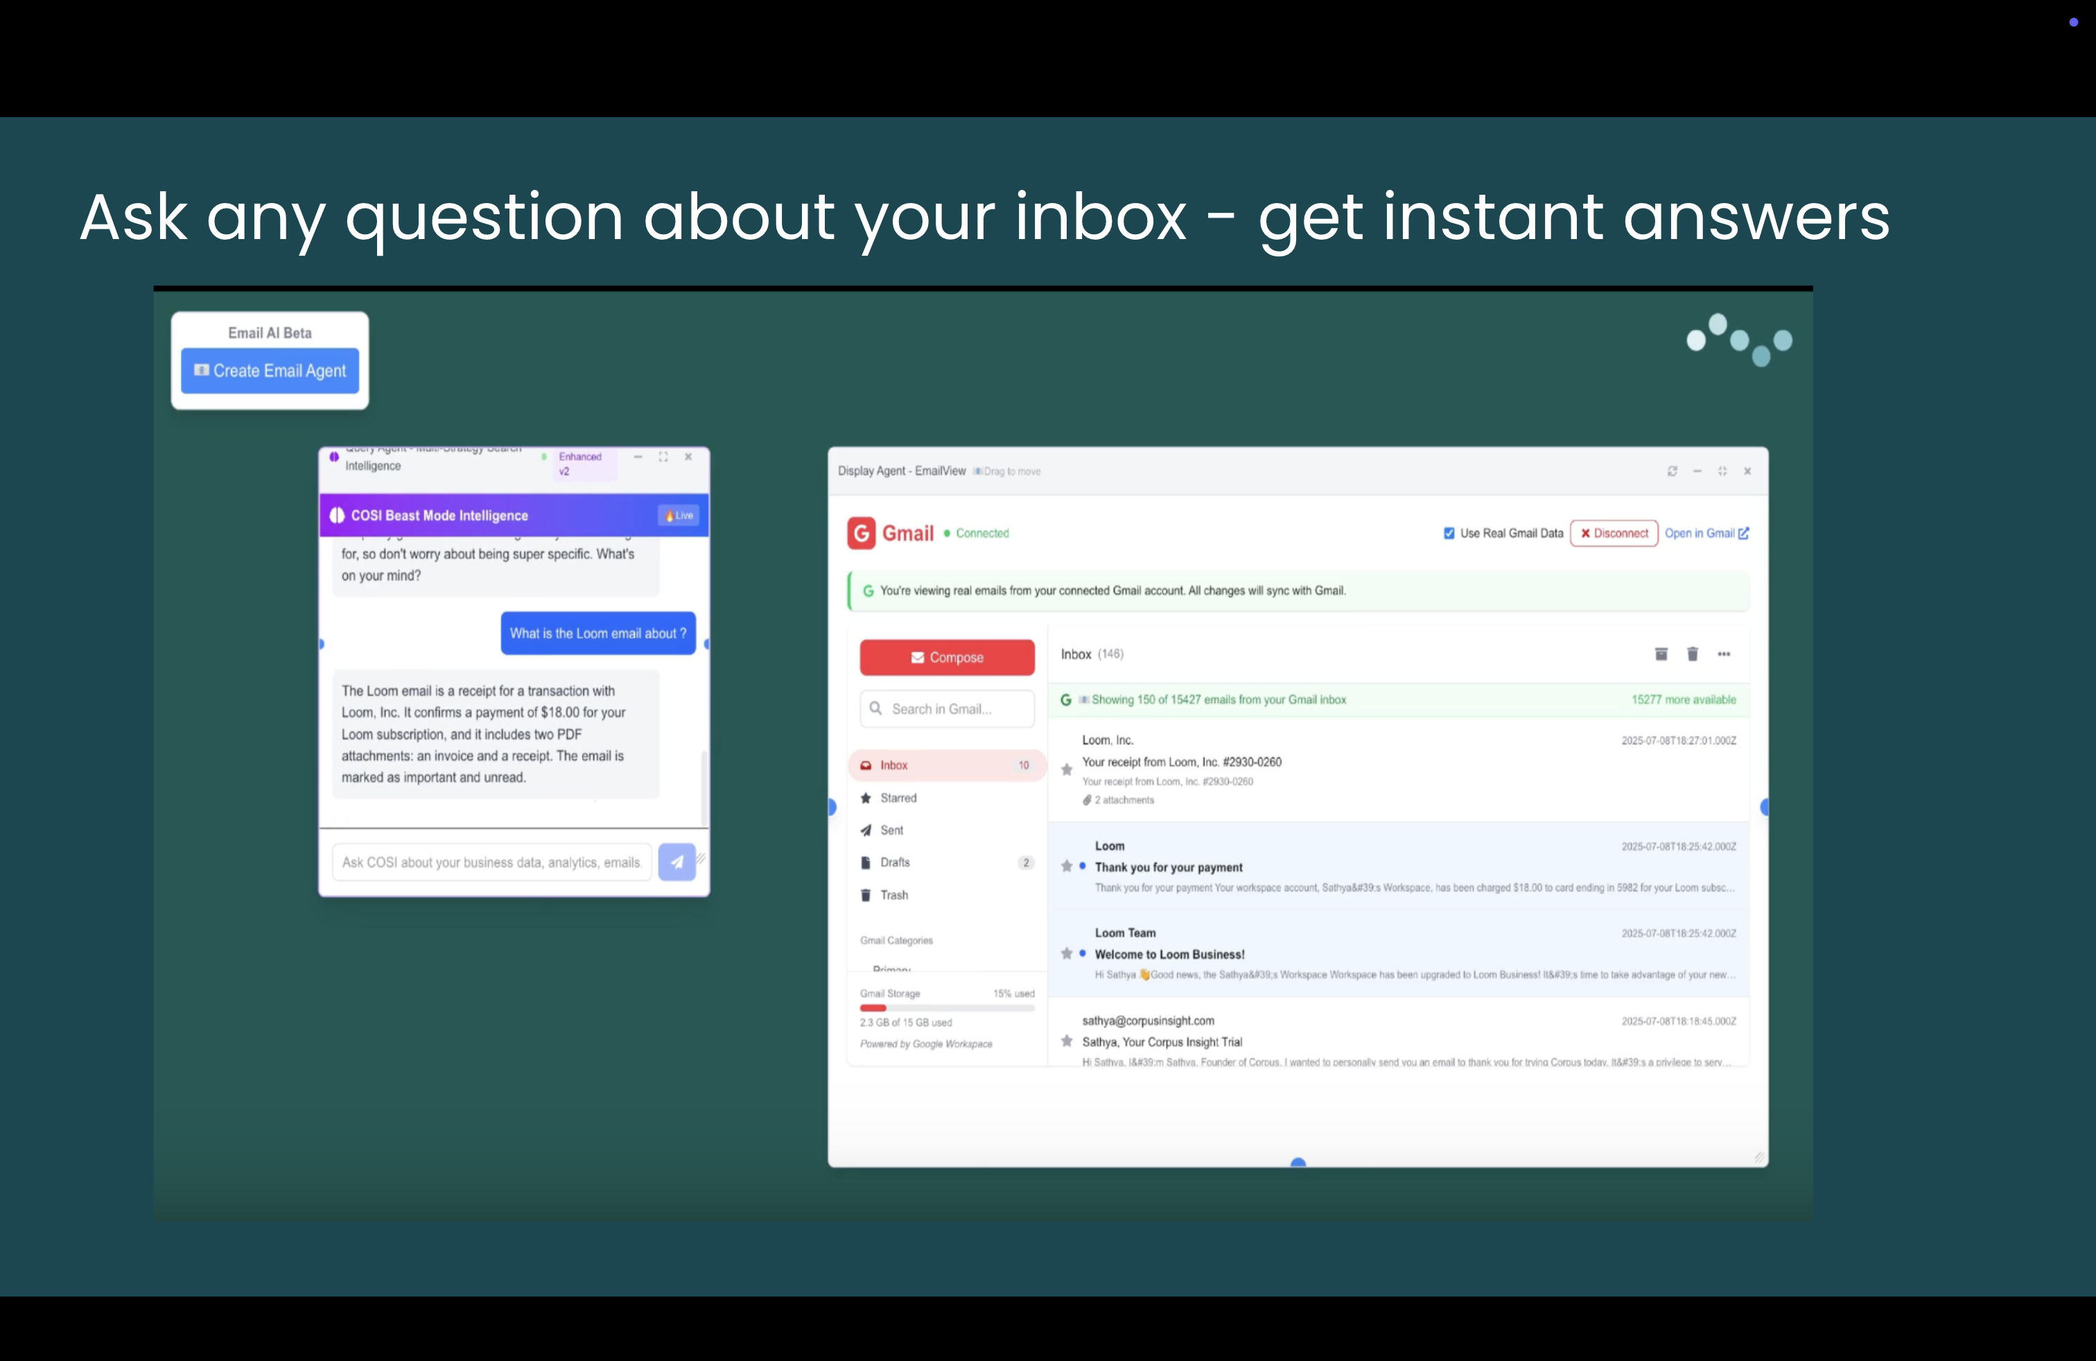Viewport: 2096px width, 1361px height.
Task: Click the resize grip at EmailView bottom-right corner
Action: coord(1758,1157)
